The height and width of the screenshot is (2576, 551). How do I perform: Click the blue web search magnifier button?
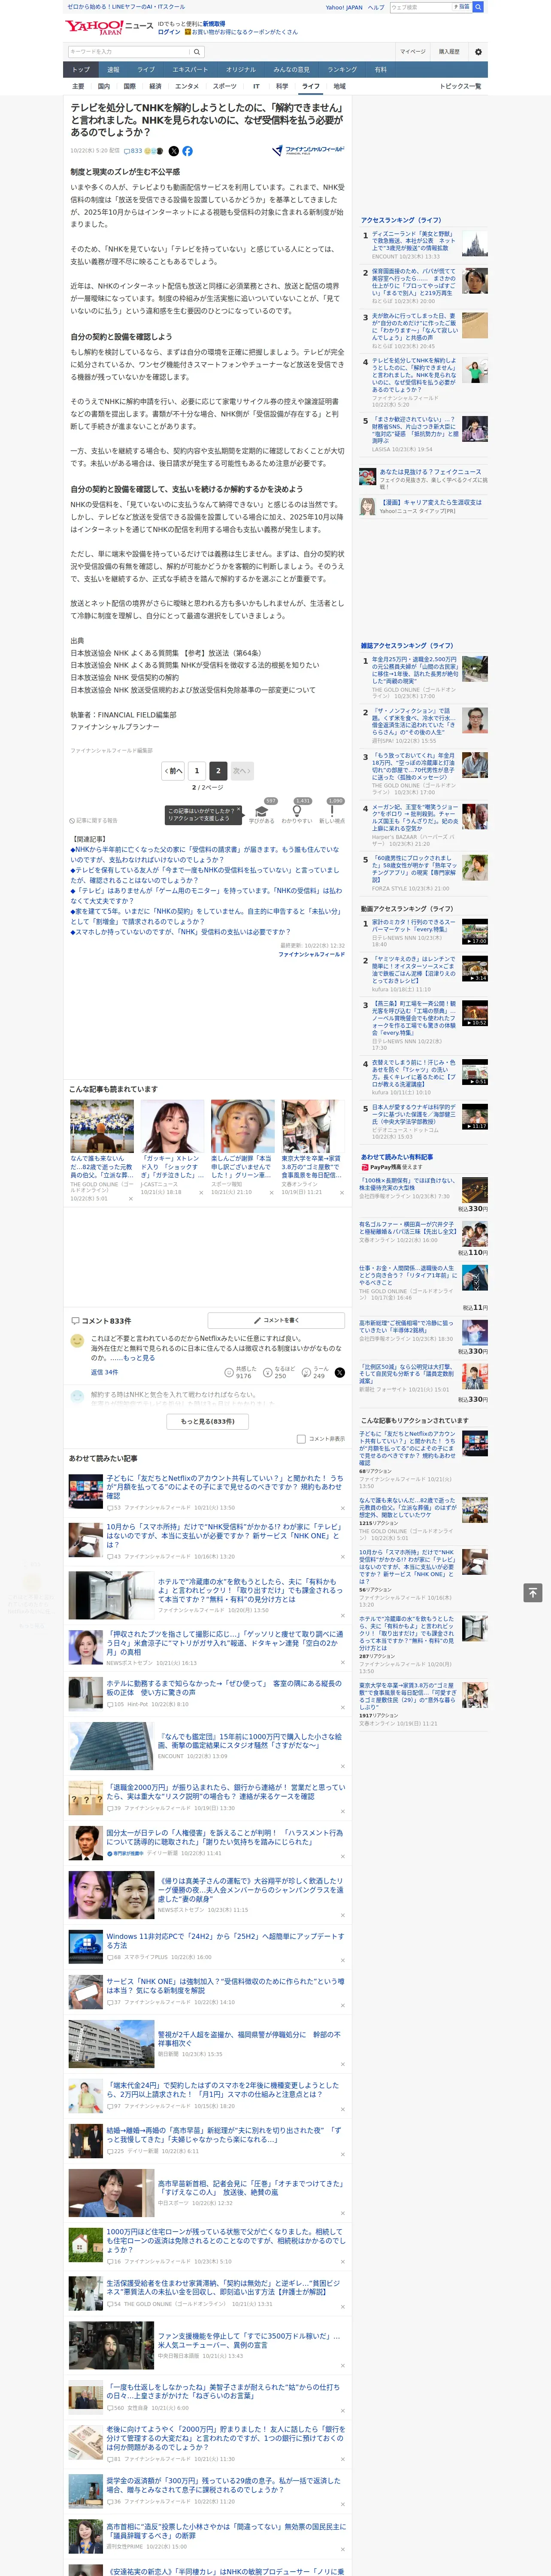pos(478,7)
